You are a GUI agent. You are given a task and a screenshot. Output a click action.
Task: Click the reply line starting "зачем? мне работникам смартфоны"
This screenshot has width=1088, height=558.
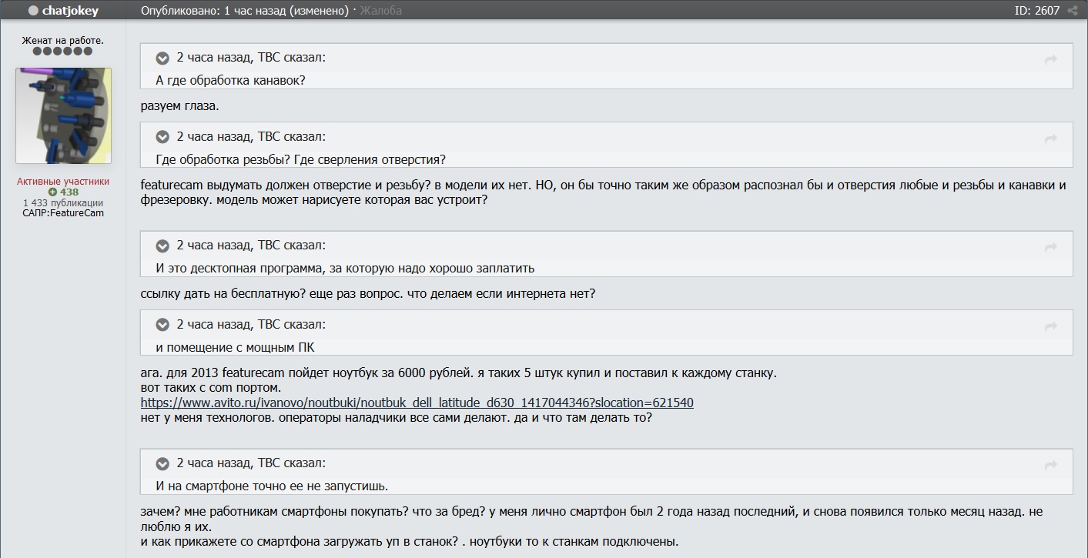(591, 520)
